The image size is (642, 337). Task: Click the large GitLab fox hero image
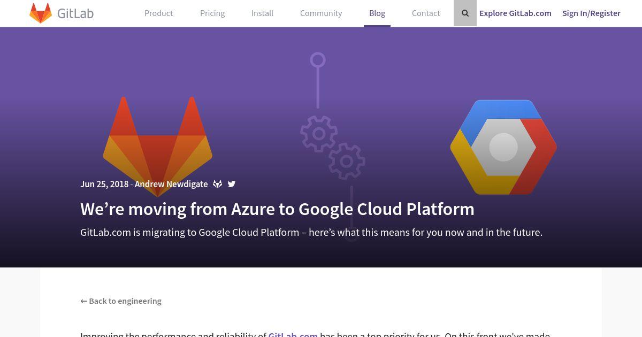coord(158,147)
